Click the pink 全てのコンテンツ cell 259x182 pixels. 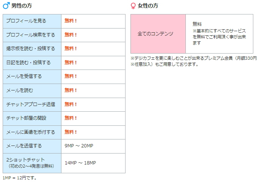[x=158, y=34]
